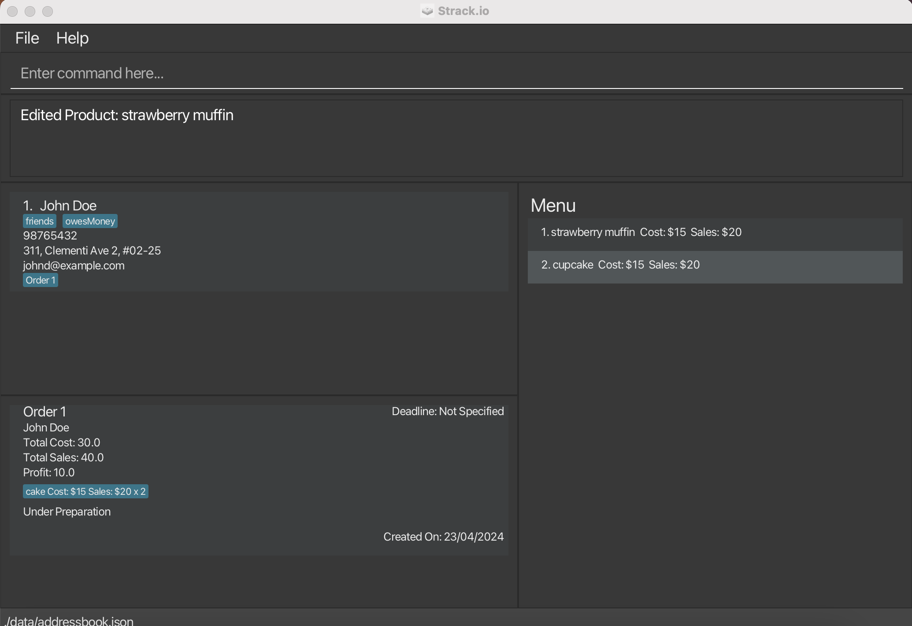Open the File menu
The width and height of the screenshot is (912, 626).
27,38
